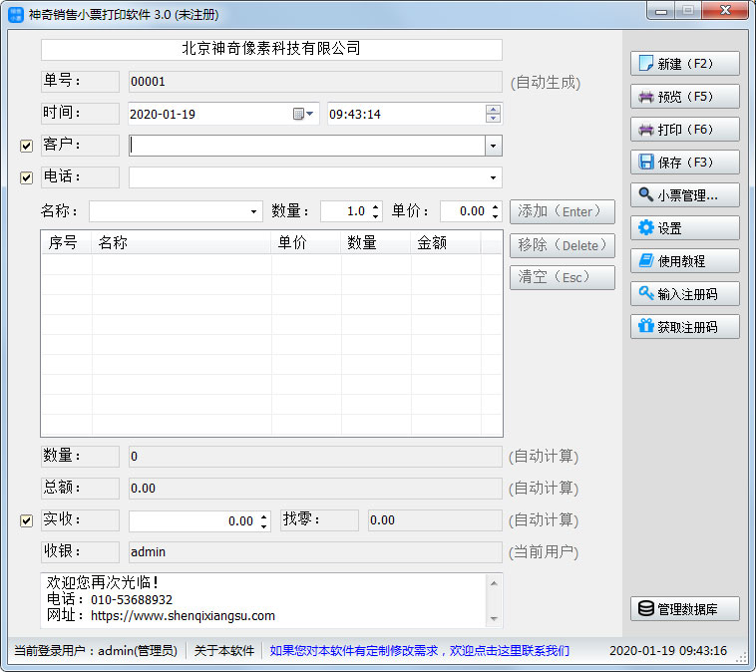The image size is (756, 672).
Task: Sort by the 单价 column header
Action: pyautogui.click(x=291, y=242)
